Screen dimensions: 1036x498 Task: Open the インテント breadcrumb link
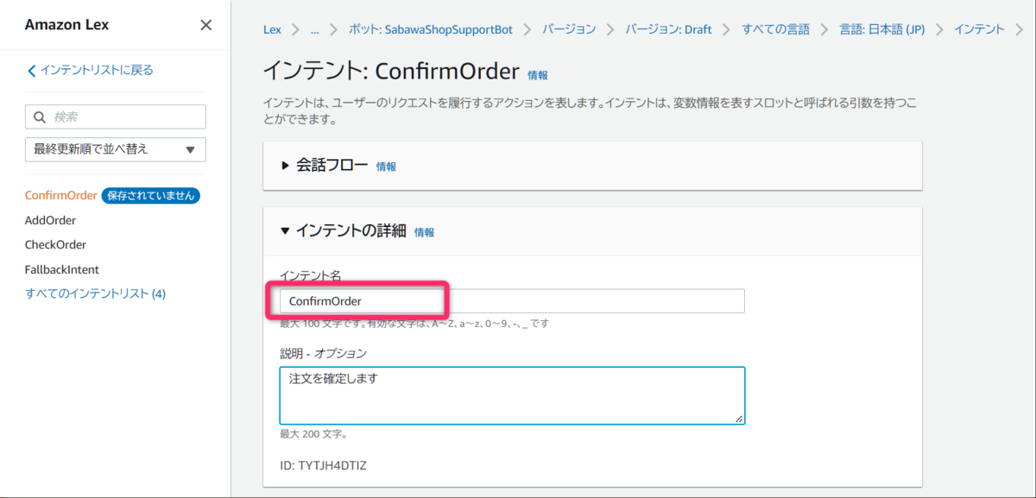979,29
